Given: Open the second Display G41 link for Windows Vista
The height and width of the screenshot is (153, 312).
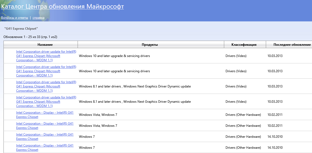Looking at the screenshot, I should [x=45, y=124].
